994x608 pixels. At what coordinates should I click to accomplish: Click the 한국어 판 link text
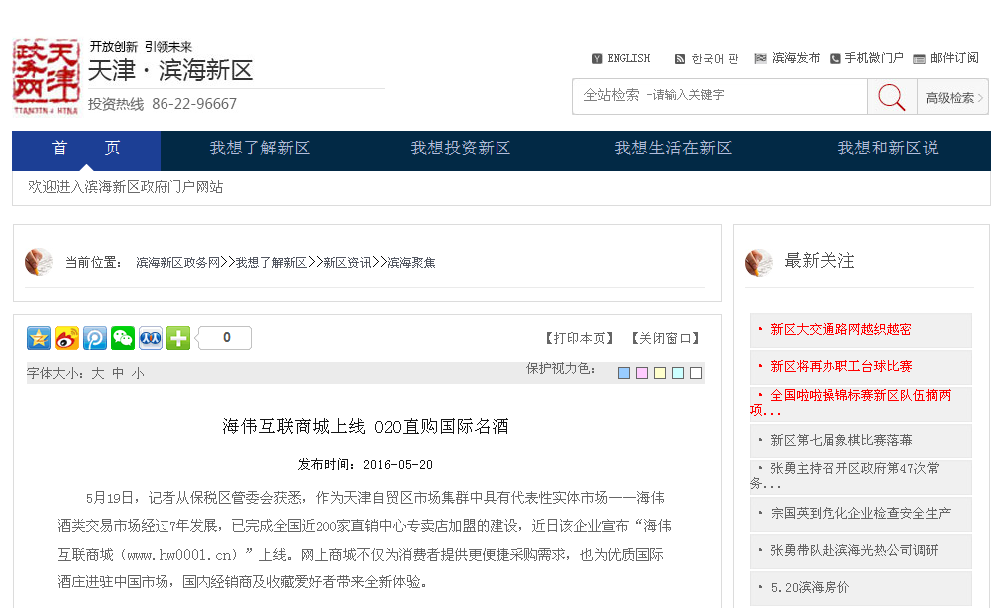coord(715,59)
